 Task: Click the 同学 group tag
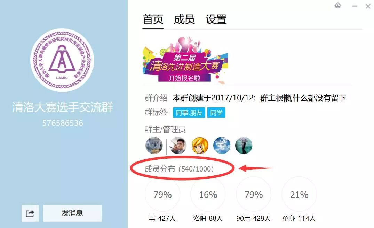216,113
